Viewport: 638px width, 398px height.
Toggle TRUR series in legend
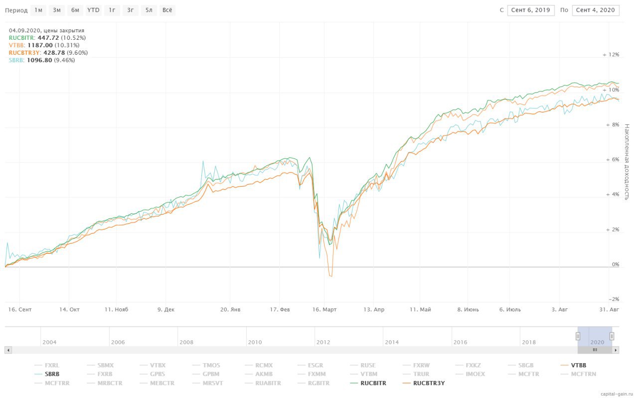click(x=417, y=374)
